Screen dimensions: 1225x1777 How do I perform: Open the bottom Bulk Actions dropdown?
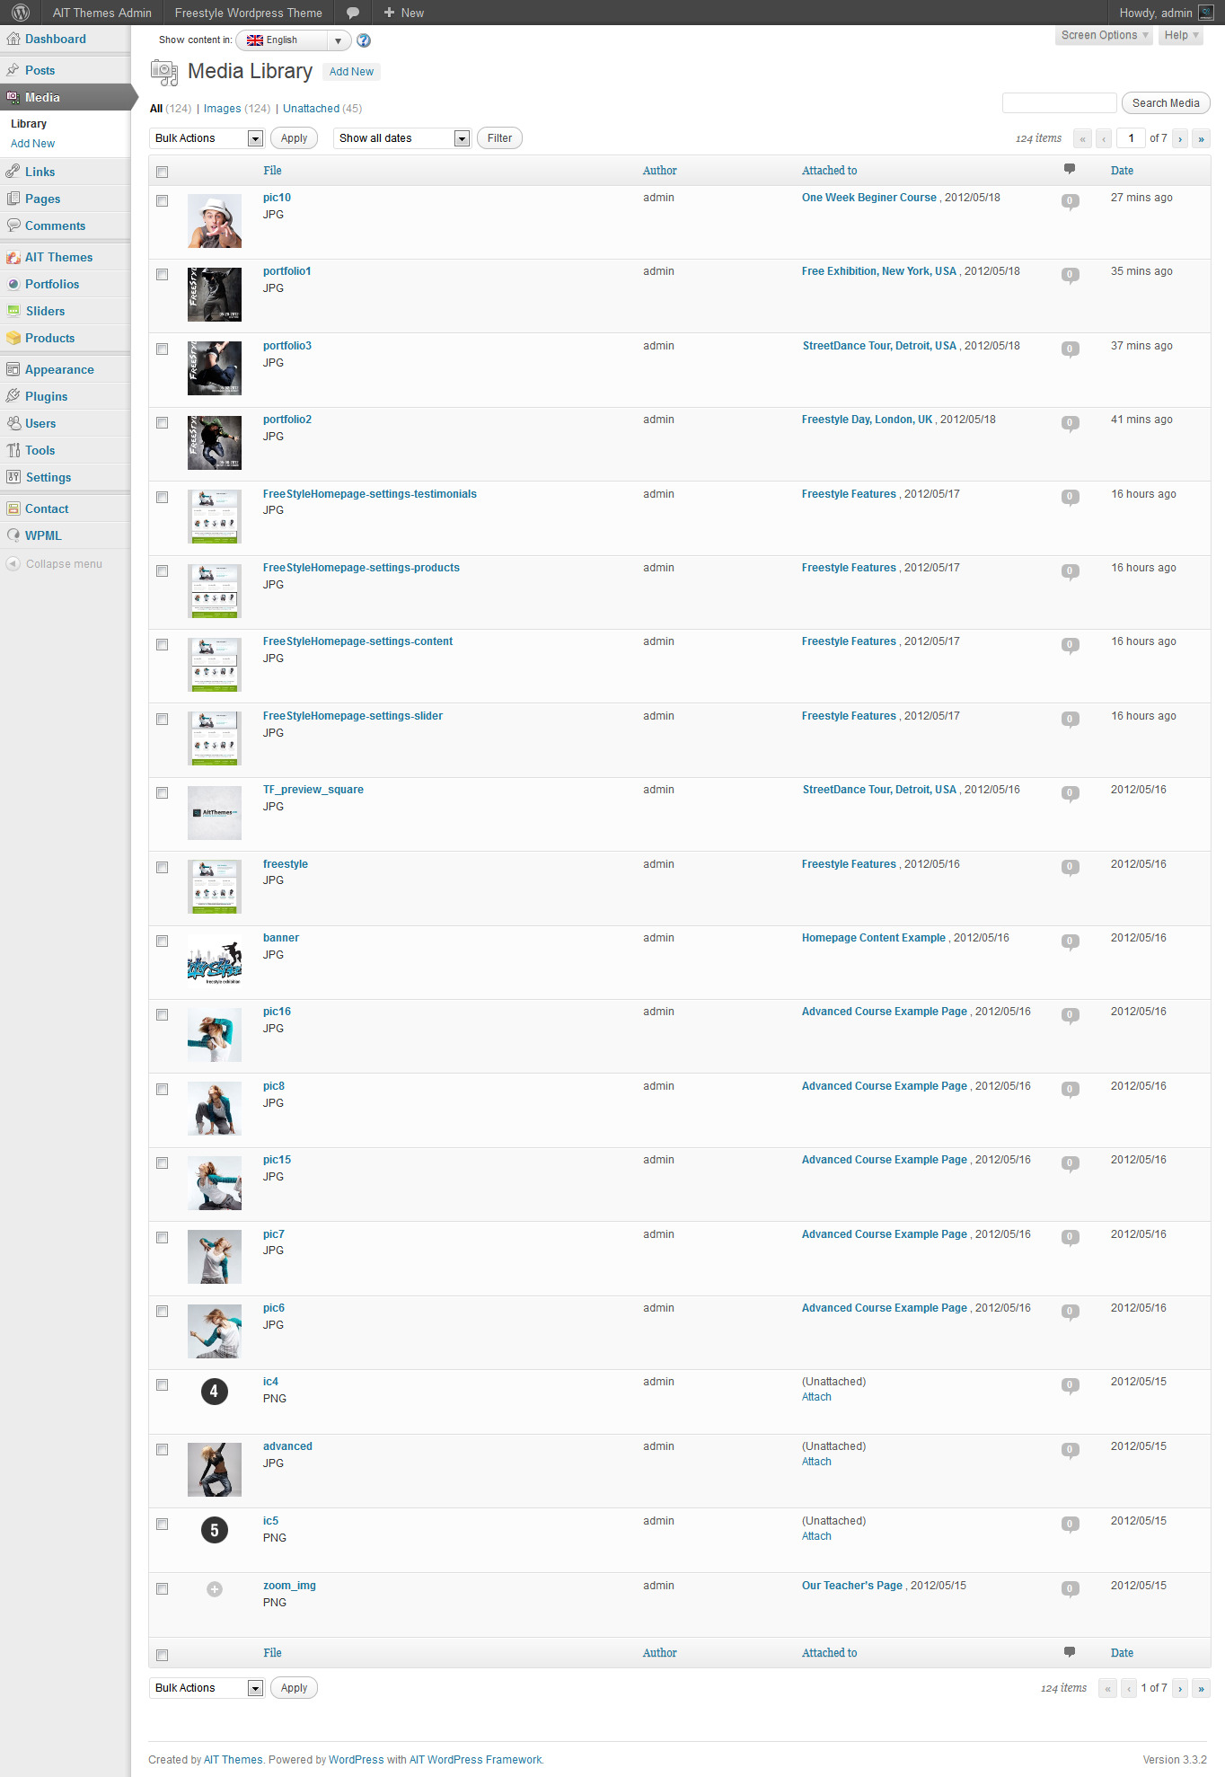[x=207, y=1688]
